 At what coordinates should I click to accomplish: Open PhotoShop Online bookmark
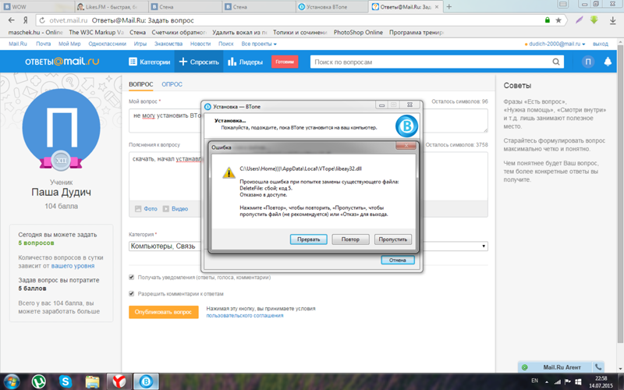(x=358, y=32)
